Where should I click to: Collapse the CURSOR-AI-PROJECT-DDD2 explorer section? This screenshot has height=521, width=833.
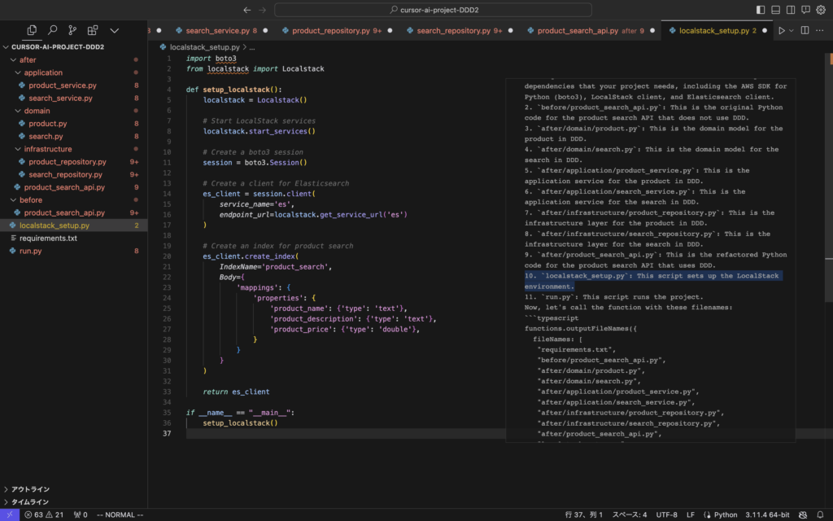point(58,46)
